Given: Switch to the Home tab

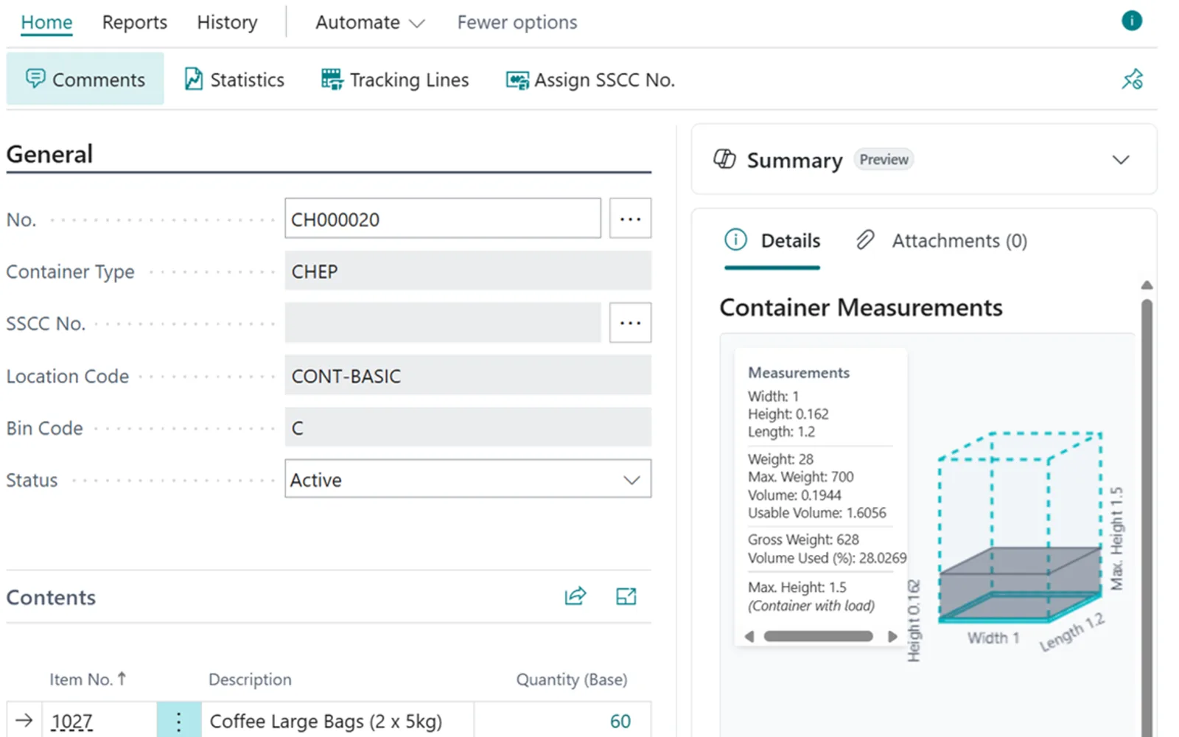Looking at the screenshot, I should [x=46, y=22].
